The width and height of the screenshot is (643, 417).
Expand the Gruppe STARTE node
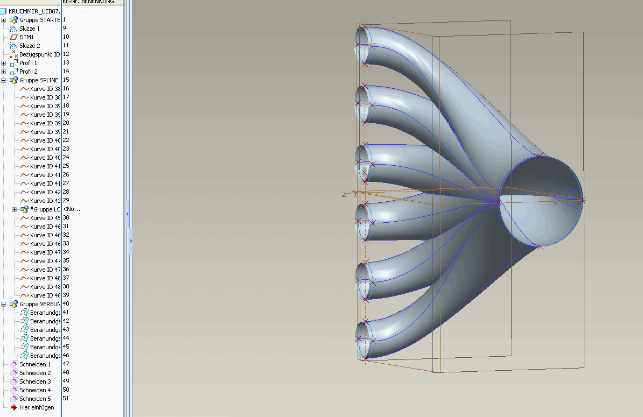pyautogui.click(x=3, y=20)
